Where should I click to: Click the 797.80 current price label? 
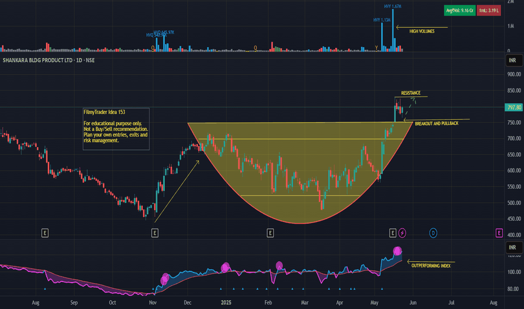(514, 107)
